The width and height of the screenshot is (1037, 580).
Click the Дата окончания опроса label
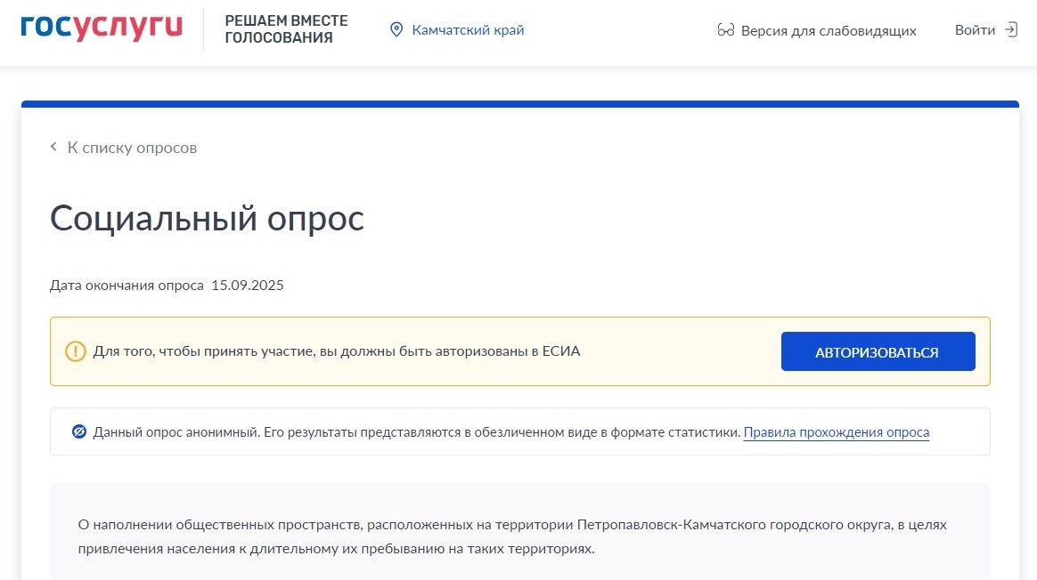click(127, 286)
